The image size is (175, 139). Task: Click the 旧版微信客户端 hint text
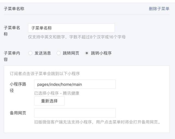[x=97, y=122]
